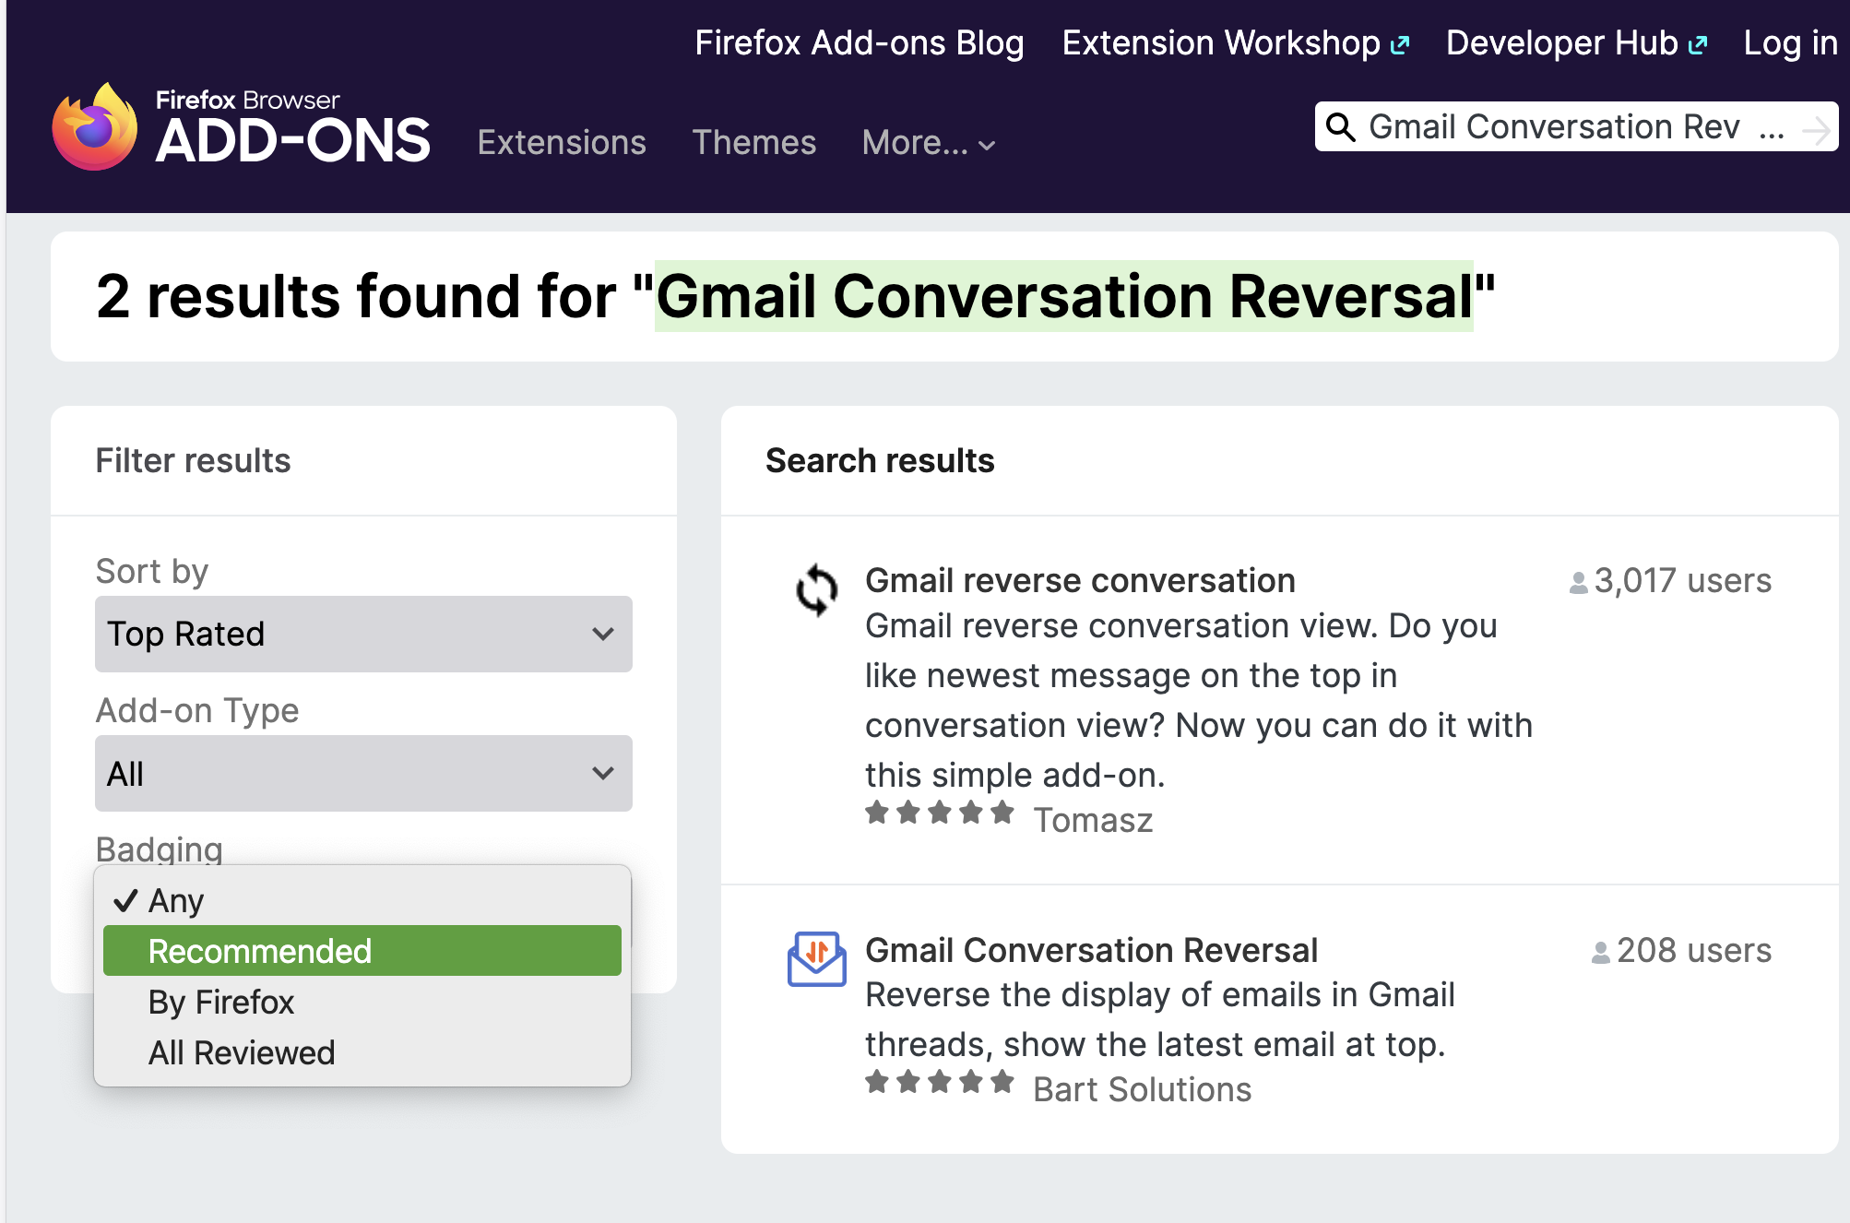This screenshot has width=1850, height=1223.
Task: Expand the More... navigation menu
Action: (928, 143)
